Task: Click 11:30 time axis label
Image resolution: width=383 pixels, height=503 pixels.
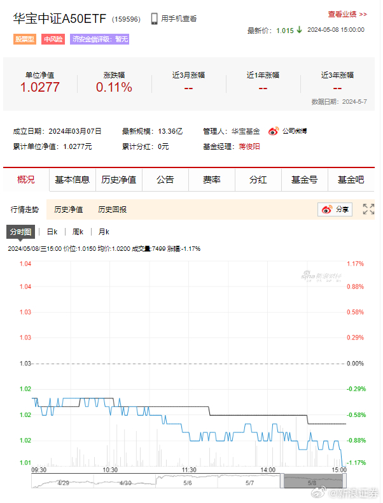Action: 189,470
